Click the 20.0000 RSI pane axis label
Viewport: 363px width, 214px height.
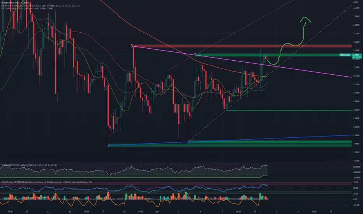357,178
